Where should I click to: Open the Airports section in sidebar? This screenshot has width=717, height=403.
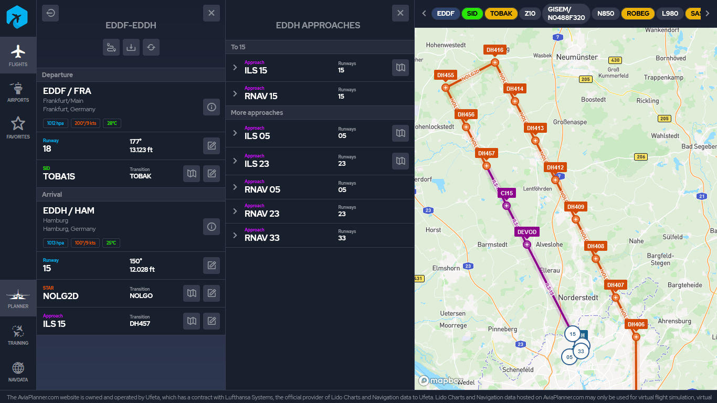point(18,92)
